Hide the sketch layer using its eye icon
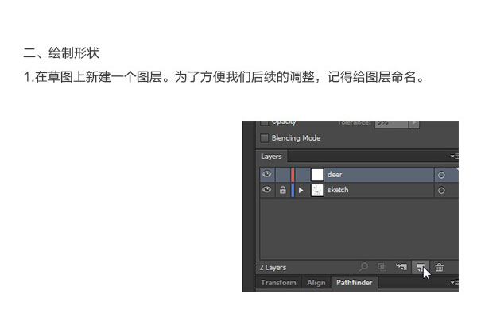The image size is (477, 321). 267,190
